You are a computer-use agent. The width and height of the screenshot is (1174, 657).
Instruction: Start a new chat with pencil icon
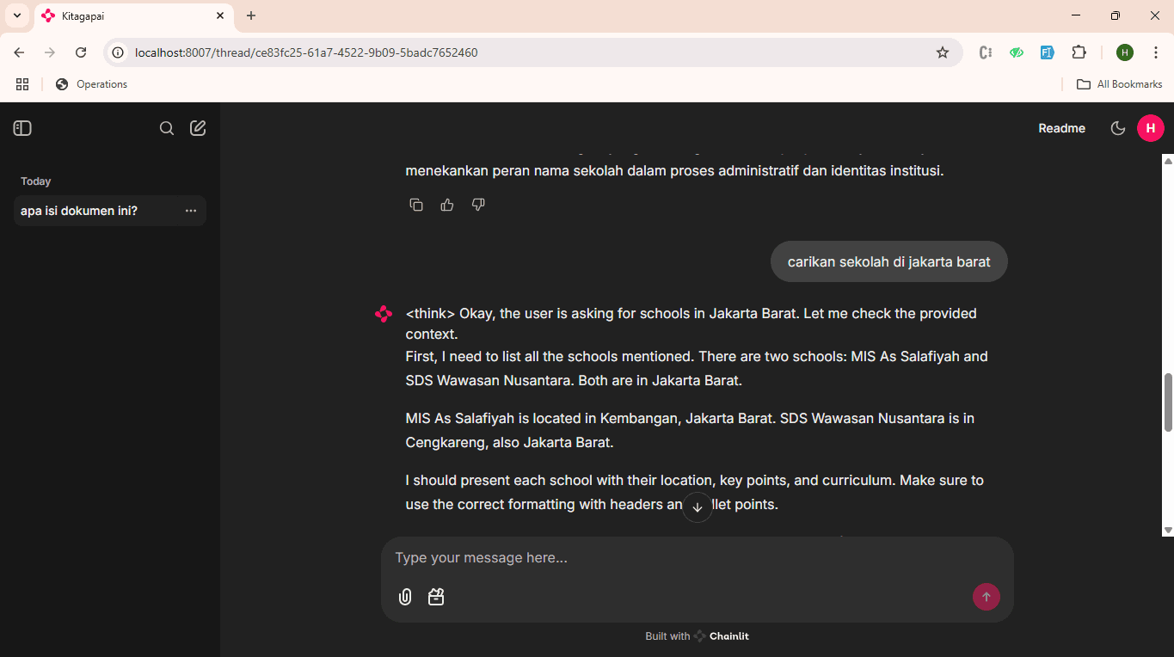tap(198, 128)
